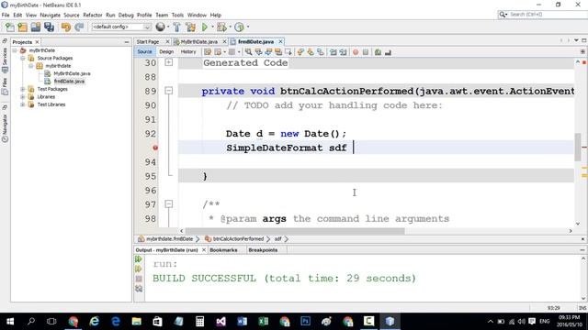Click the Clean and Build Project icon
Image resolution: width=588 pixels, height=330 pixels.
190,27
